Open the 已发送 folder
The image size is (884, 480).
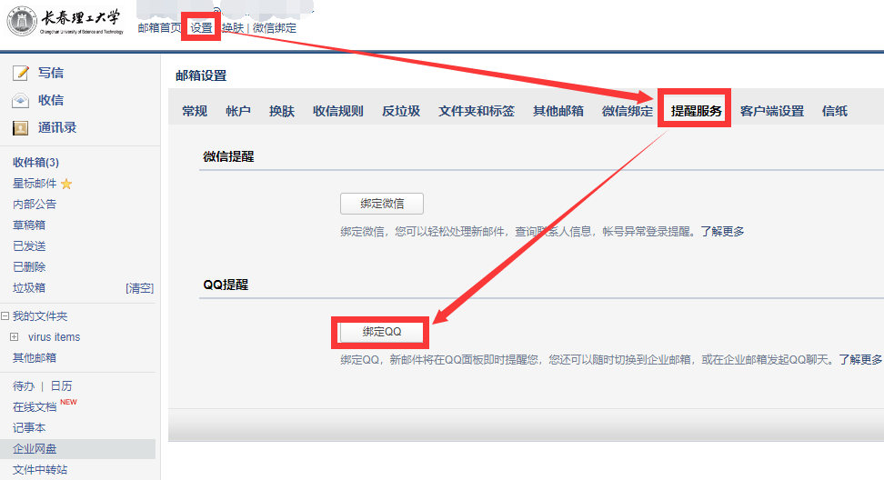(29, 246)
